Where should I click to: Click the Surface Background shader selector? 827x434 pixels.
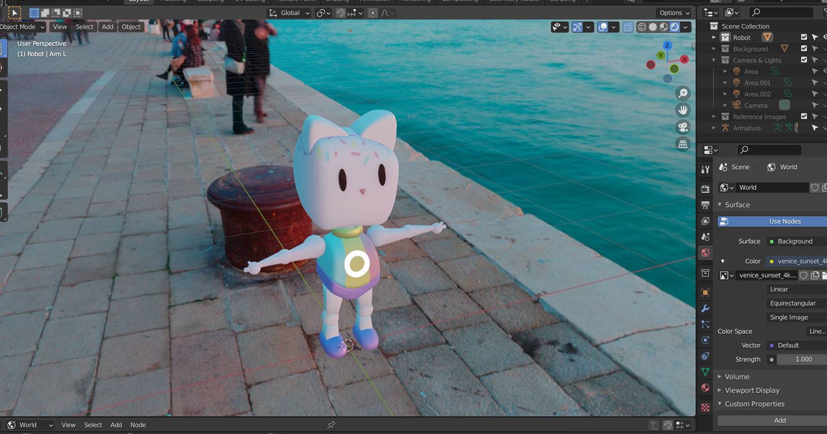(797, 241)
